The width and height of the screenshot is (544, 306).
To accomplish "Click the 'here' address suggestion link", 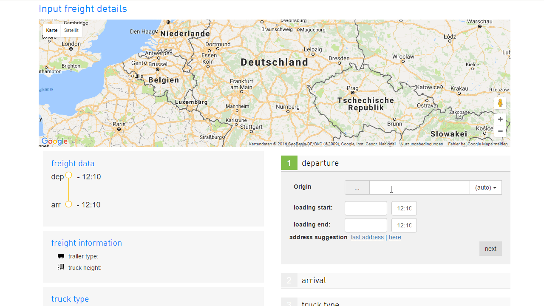I will [395, 237].
